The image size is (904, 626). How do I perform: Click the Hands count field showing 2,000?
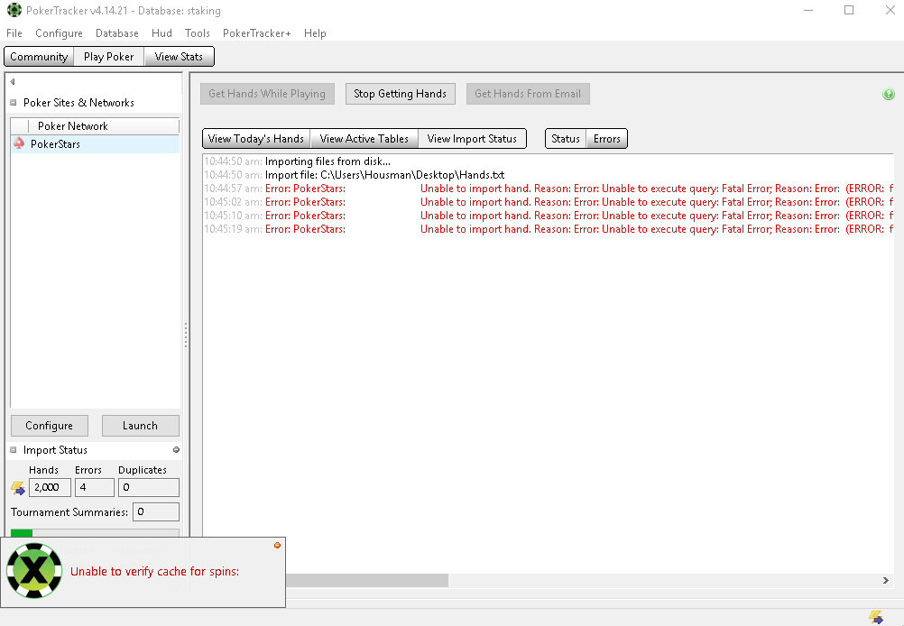click(x=50, y=488)
